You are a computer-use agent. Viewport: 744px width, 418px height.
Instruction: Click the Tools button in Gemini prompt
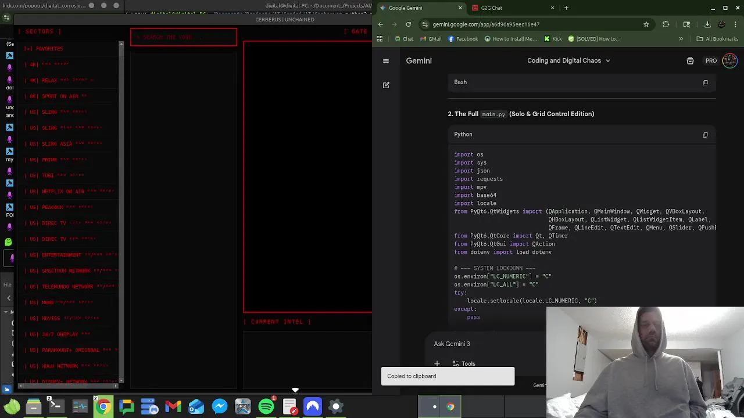pyautogui.click(x=463, y=364)
